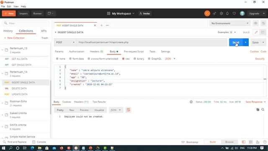Viewport: 268px width, 151px height.
Task: Select the binary body radio
Action: pyautogui.click(x=135, y=59)
